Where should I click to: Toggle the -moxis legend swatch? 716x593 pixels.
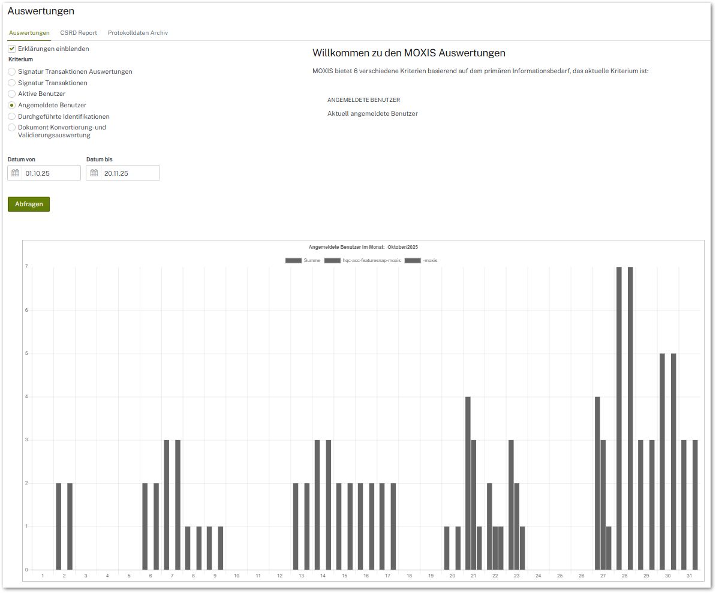tap(413, 260)
